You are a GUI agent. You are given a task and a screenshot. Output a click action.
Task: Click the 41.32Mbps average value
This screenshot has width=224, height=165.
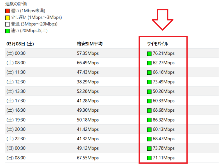coord(88,139)
